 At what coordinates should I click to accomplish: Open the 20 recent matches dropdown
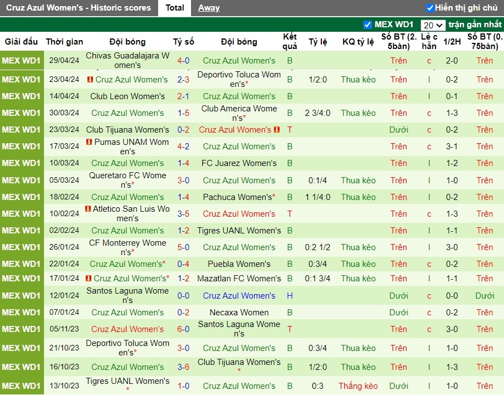(433, 25)
